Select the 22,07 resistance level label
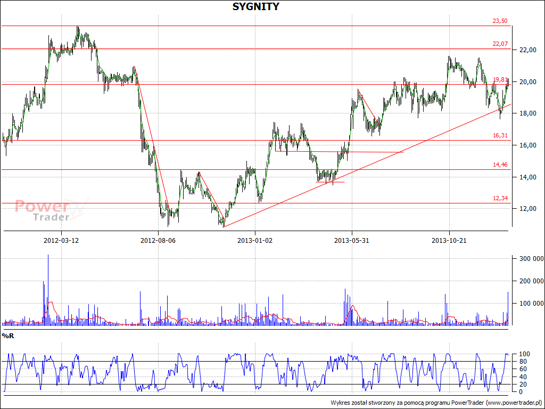This screenshot has height=409, width=545. pyautogui.click(x=500, y=44)
